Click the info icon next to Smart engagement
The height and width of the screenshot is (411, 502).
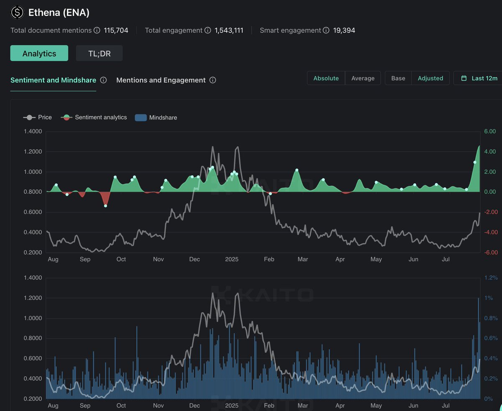click(x=326, y=30)
